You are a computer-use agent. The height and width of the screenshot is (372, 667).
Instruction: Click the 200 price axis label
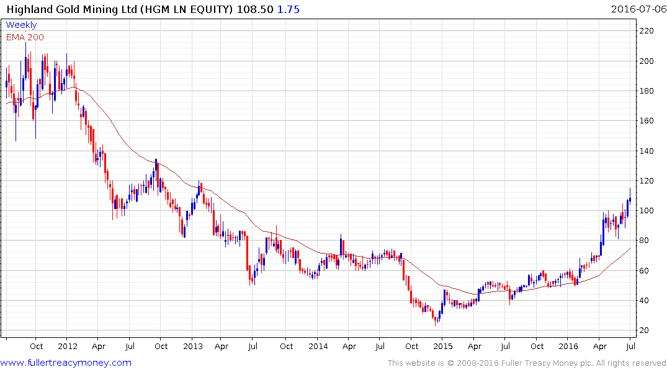(x=647, y=61)
